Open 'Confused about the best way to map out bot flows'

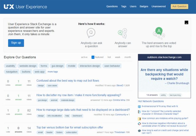click(x=68, y=81)
